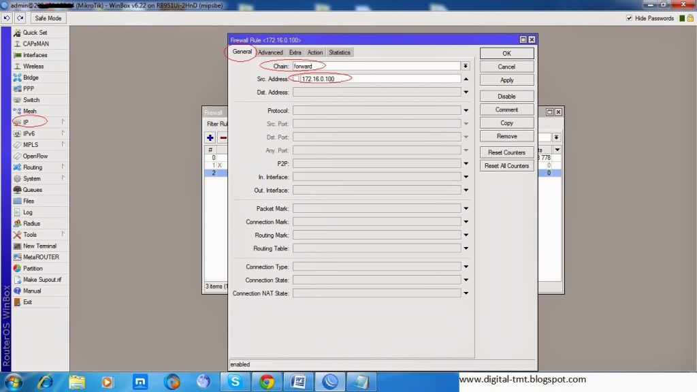Select row 2 in Firewall window

click(x=216, y=173)
